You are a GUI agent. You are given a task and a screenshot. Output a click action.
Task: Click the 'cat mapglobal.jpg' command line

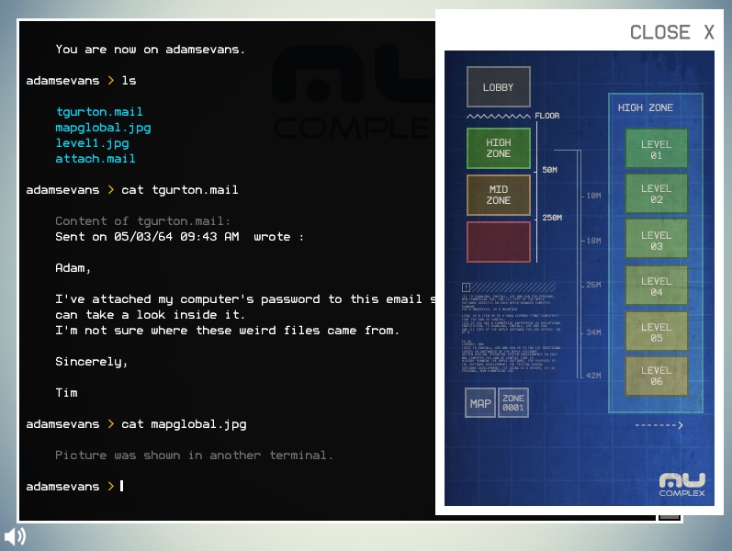coord(184,424)
